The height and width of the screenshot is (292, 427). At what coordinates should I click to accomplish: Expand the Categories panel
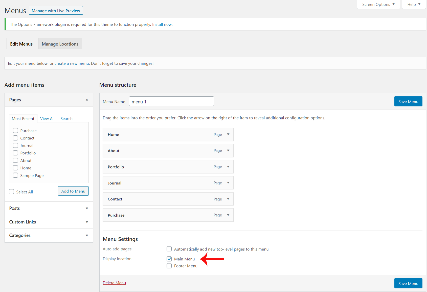(87, 236)
